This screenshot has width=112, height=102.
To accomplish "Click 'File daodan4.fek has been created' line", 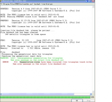I will point(20,32).
